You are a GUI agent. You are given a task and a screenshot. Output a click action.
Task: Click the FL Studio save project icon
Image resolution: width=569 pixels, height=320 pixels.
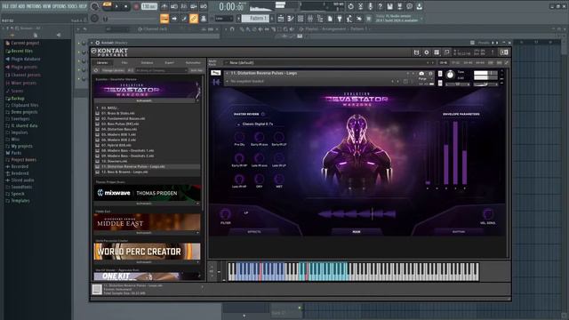(x=389, y=6)
